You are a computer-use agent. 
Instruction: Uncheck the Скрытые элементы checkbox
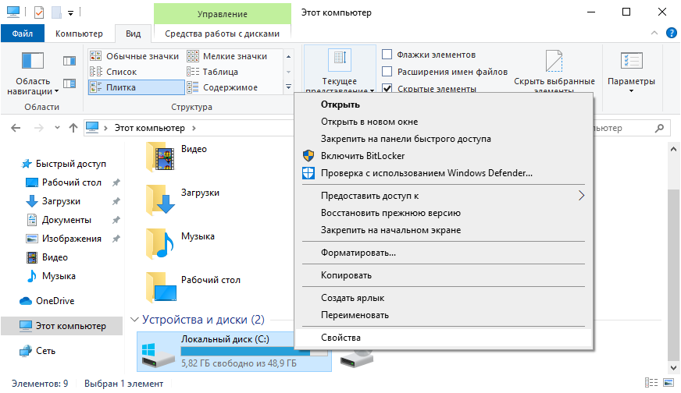387,89
